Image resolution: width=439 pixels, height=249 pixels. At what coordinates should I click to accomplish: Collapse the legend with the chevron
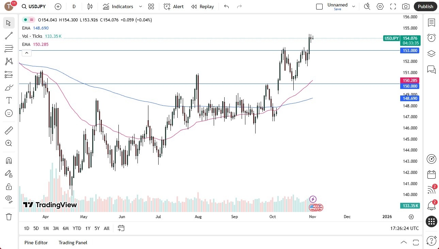point(27,53)
